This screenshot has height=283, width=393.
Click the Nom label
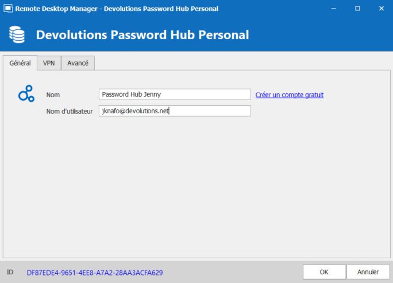coord(53,94)
